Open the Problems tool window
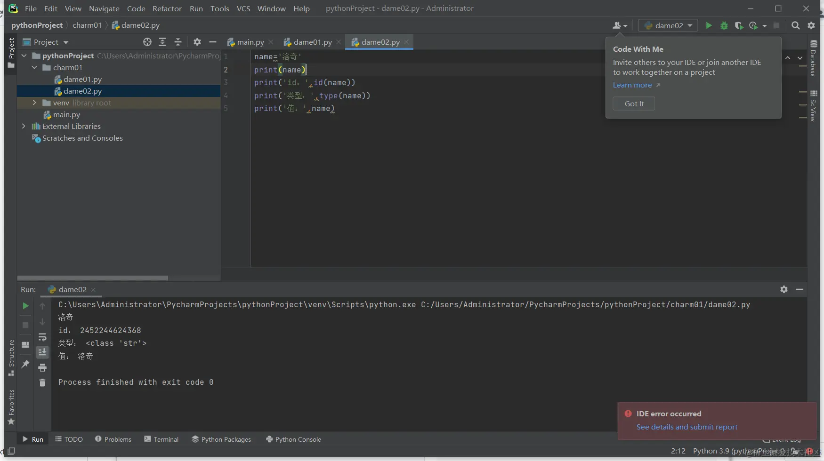The width and height of the screenshot is (824, 461). click(x=113, y=439)
